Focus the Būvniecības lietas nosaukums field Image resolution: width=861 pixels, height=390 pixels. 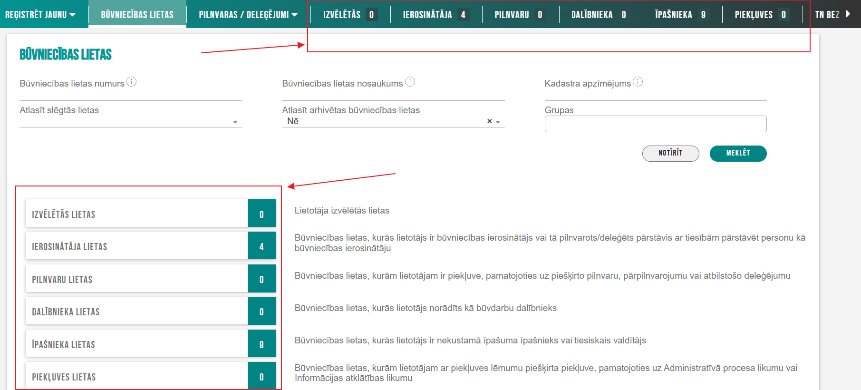pos(393,95)
